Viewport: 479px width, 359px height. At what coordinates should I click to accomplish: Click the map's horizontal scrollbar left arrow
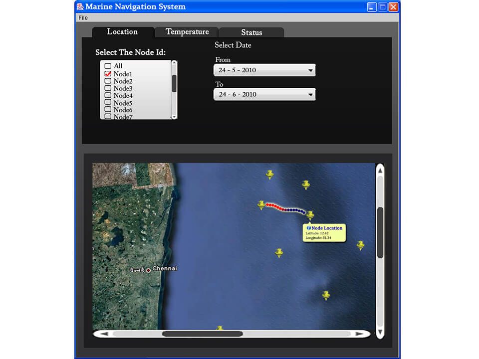[104, 334]
